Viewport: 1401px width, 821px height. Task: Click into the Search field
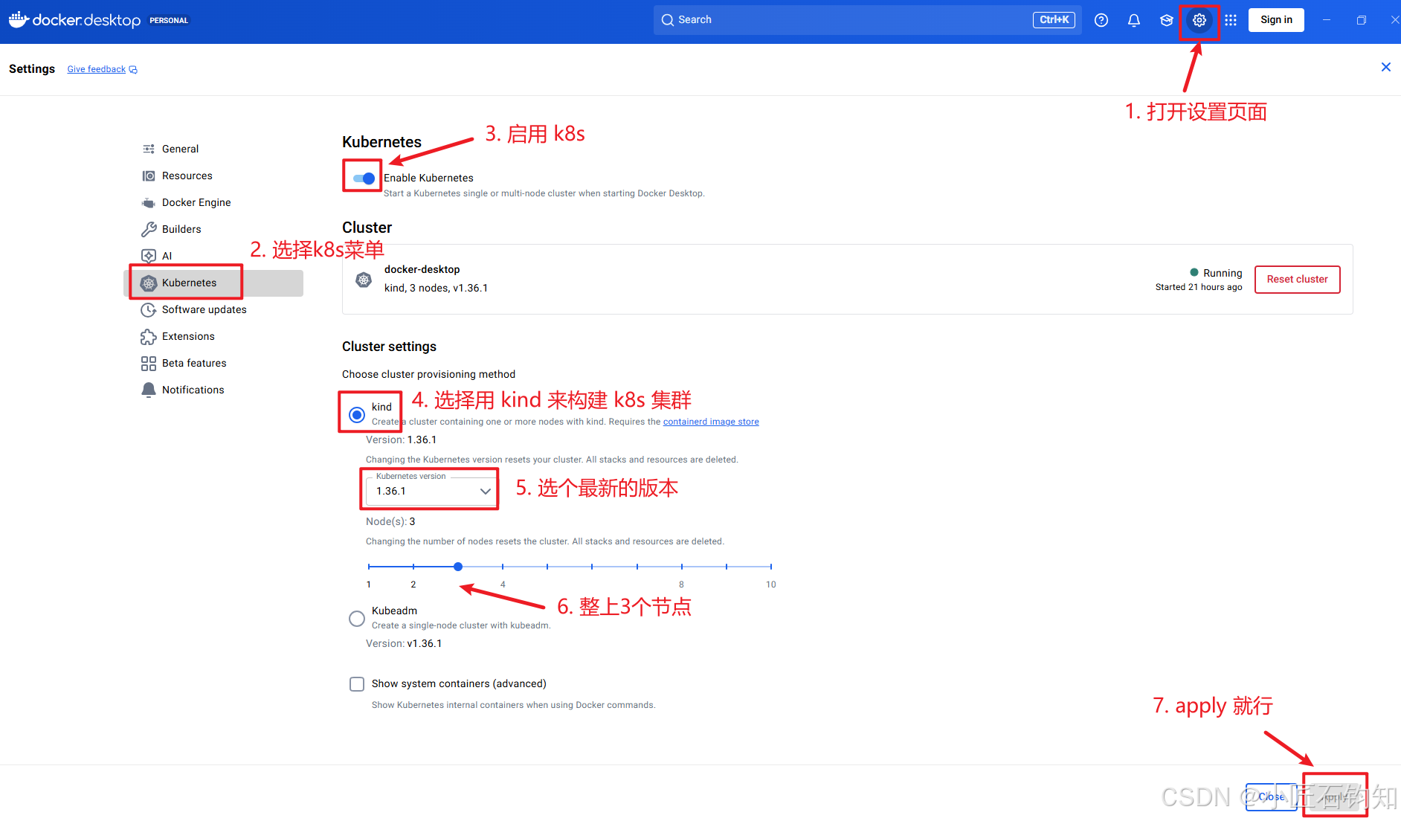point(868,20)
